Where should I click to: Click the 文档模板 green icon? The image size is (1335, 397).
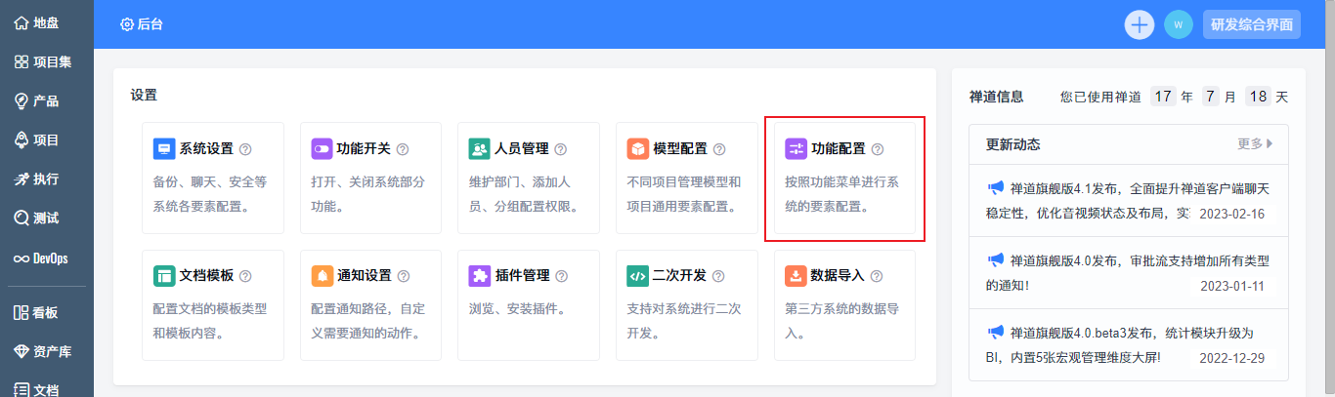point(164,276)
